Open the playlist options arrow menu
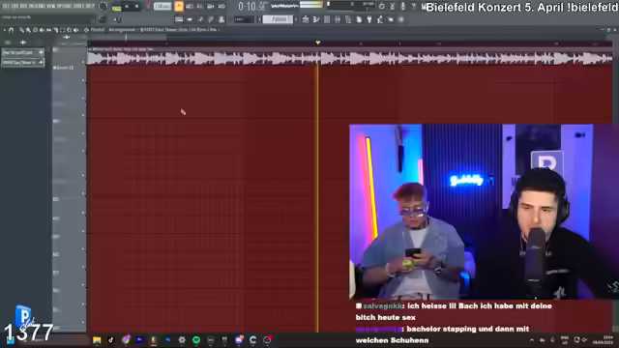 (x=4, y=30)
